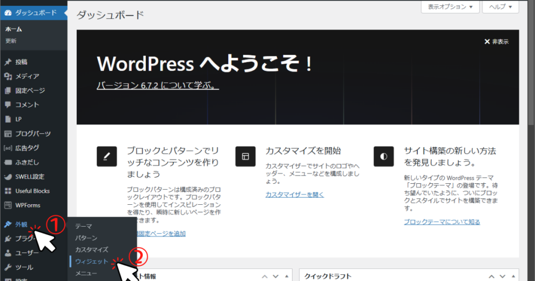Click the WPForms form icon
This screenshot has width=535, height=281.
point(8,205)
